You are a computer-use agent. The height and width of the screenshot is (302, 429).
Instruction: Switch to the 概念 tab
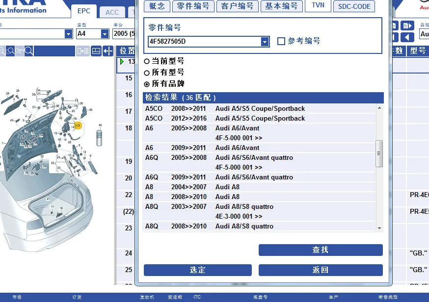(x=157, y=6)
